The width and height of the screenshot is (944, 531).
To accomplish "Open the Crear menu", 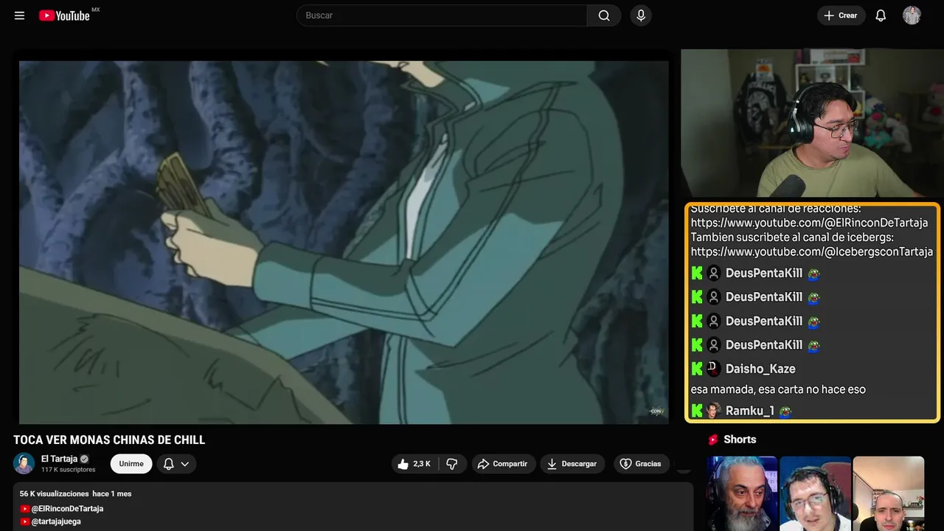I will point(841,15).
